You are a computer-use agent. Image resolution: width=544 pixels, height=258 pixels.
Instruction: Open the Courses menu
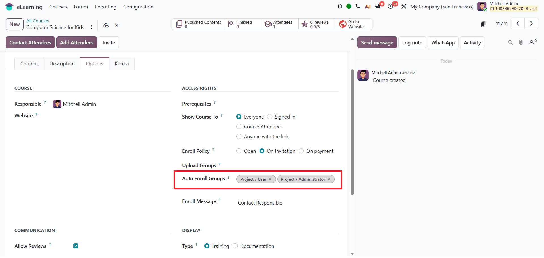tap(58, 7)
